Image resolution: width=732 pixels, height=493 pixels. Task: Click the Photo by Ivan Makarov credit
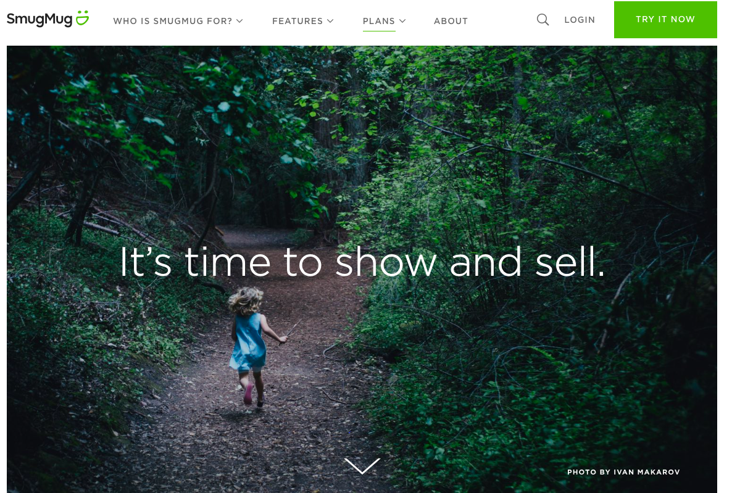tap(623, 472)
